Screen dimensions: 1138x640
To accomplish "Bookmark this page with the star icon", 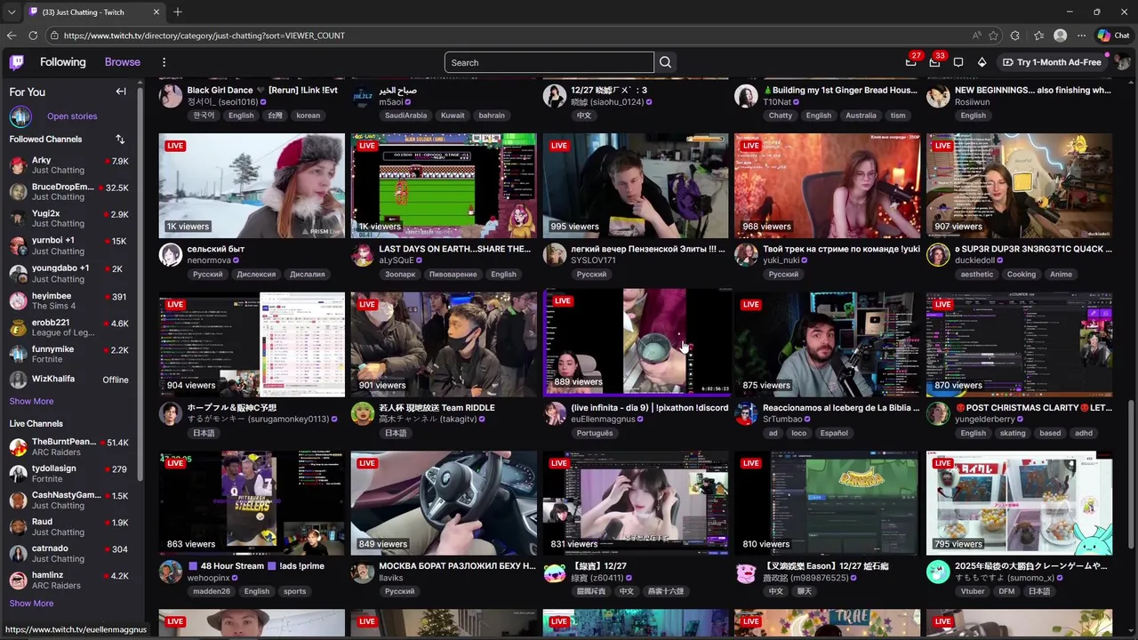I will tap(993, 36).
